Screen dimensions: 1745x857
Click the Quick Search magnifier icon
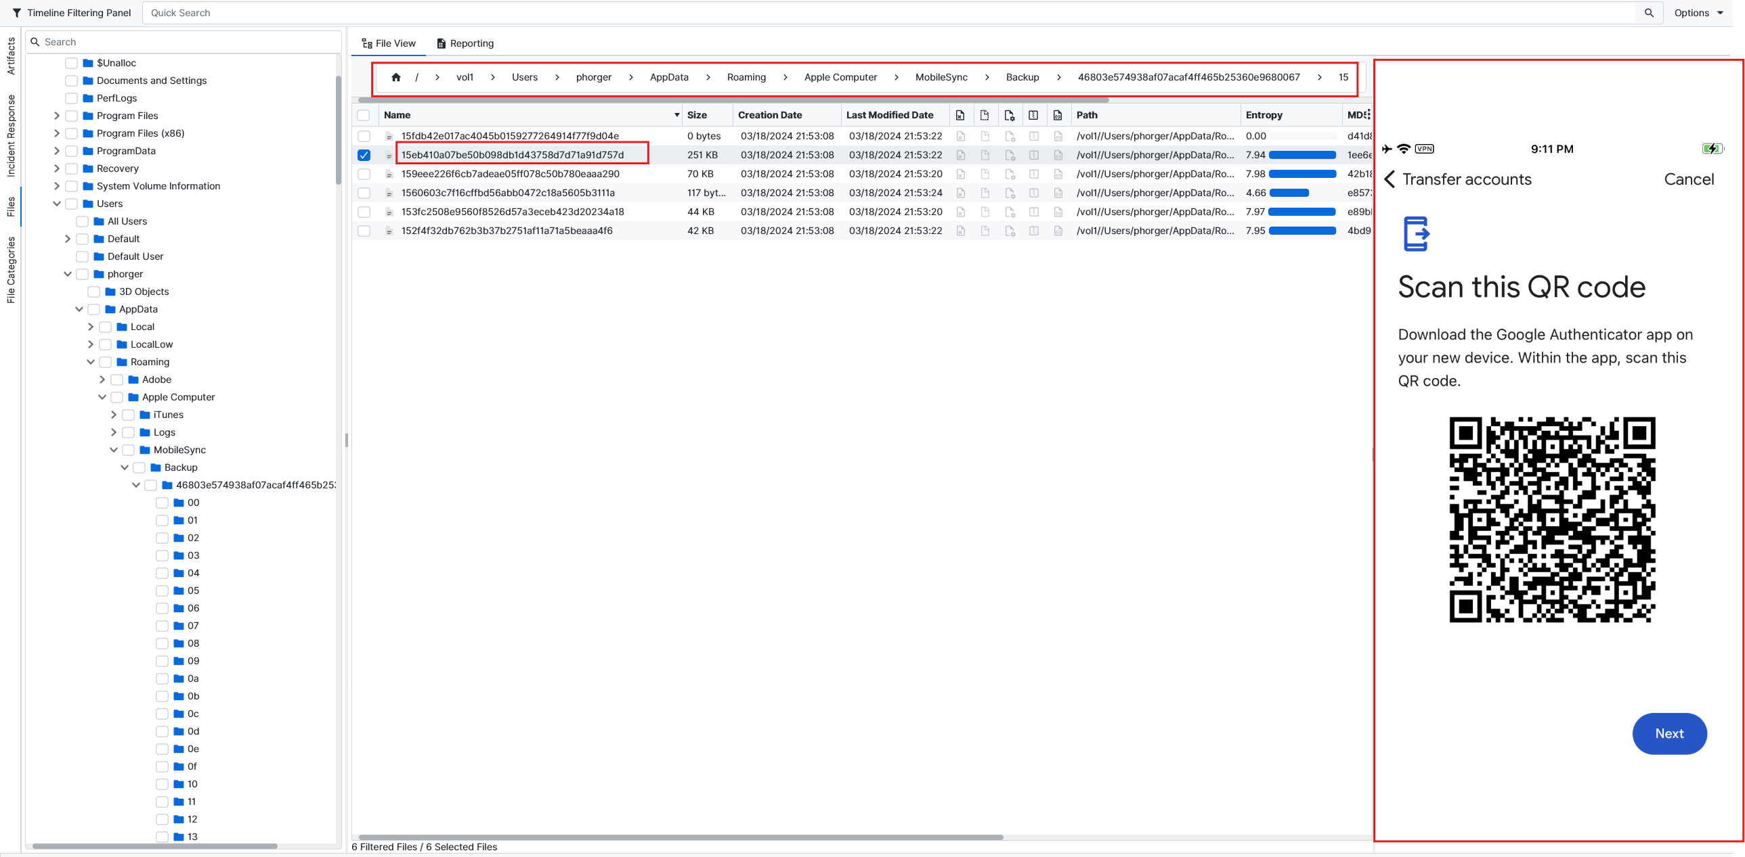coord(1649,13)
